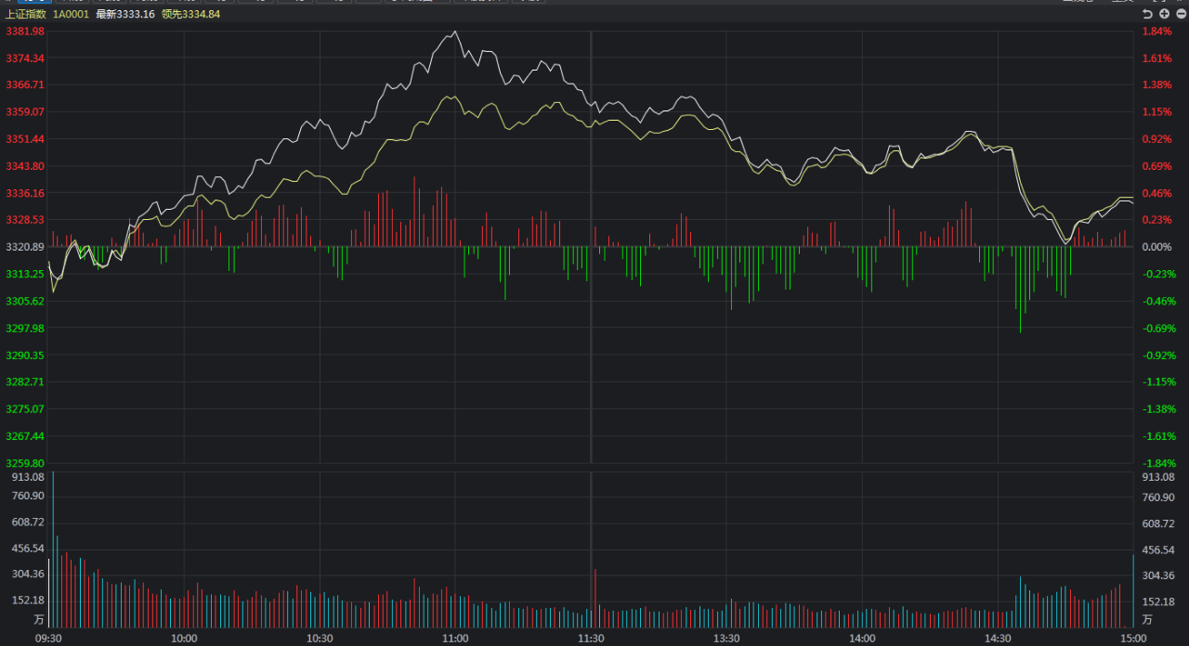Click the undo/restore arrow icon above the chart
The width and height of the screenshot is (1189, 646).
(1147, 14)
